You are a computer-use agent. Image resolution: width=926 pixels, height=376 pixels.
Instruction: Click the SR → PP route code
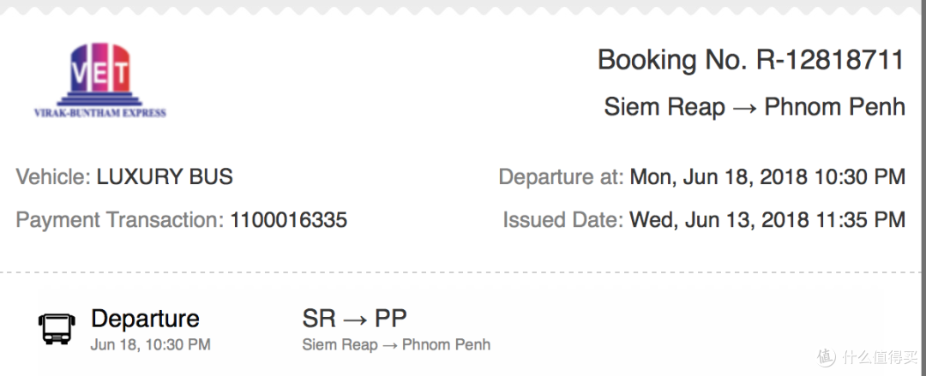click(354, 319)
